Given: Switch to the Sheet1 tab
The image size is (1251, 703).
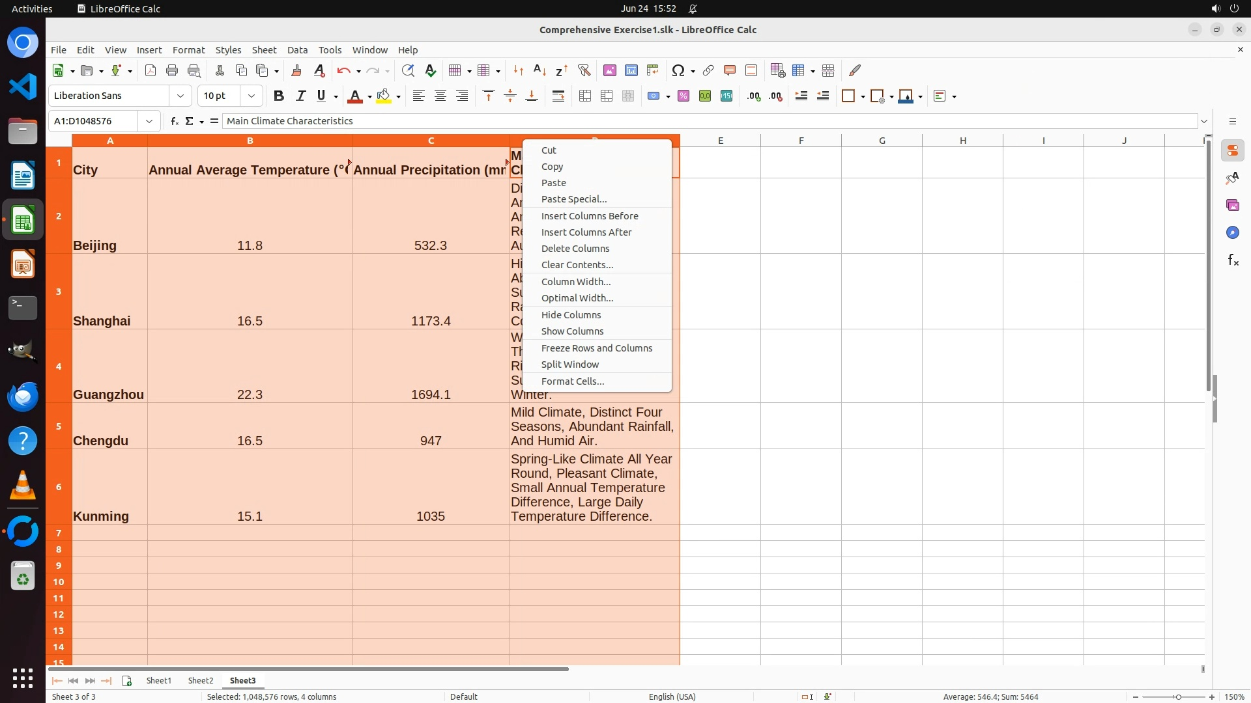Looking at the screenshot, I should click(x=158, y=680).
